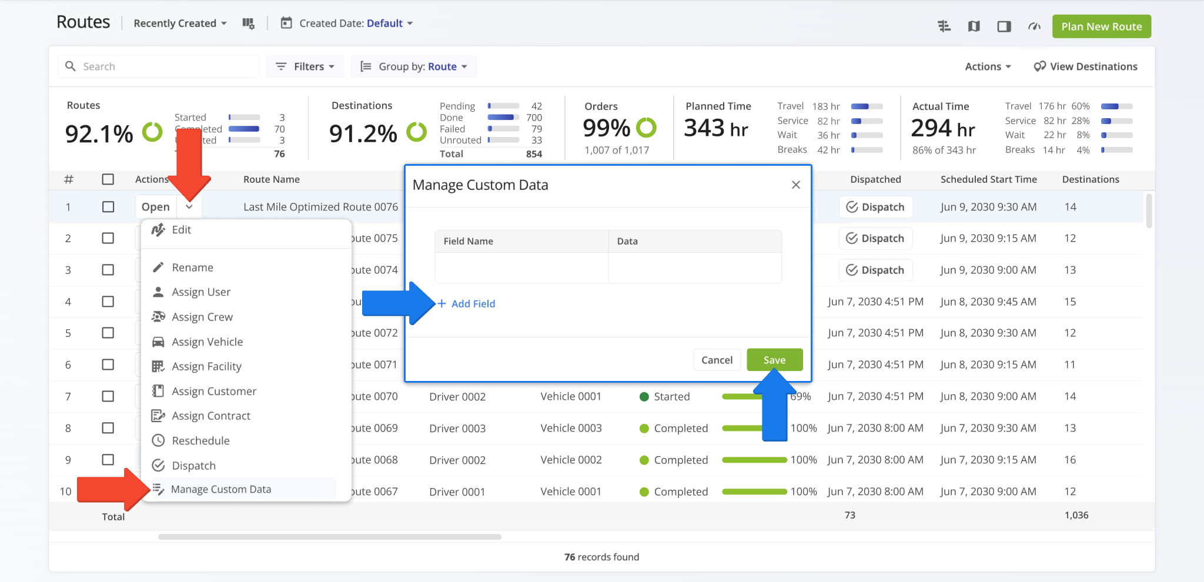Toggle the side panel layout icon
This screenshot has width=1204, height=582.
[x=1004, y=26]
